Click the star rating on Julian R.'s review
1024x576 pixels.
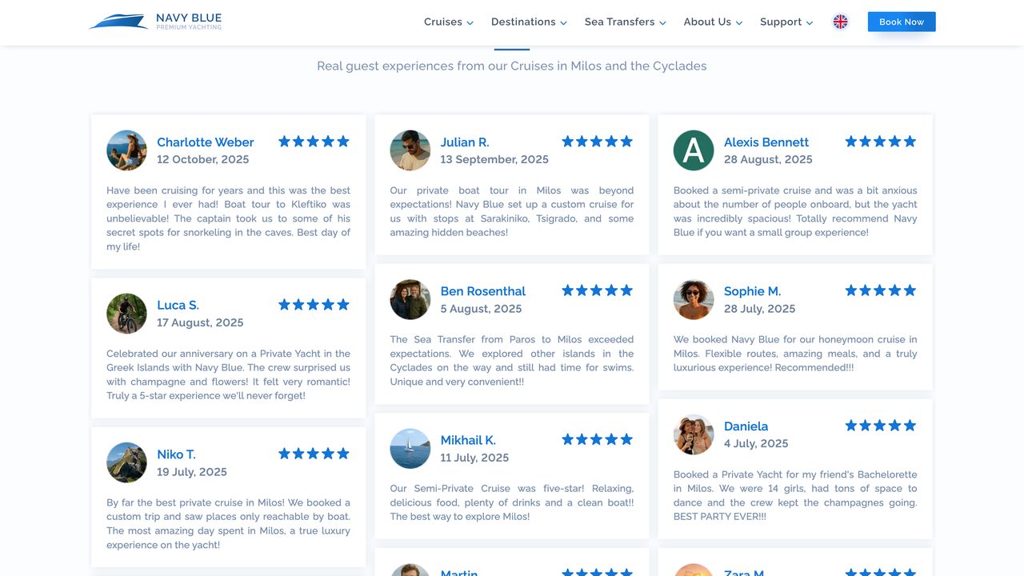(597, 141)
